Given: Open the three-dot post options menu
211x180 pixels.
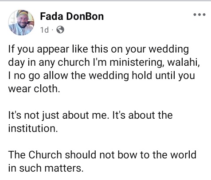Looking at the screenshot, I should pyautogui.click(x=199, y=15).
